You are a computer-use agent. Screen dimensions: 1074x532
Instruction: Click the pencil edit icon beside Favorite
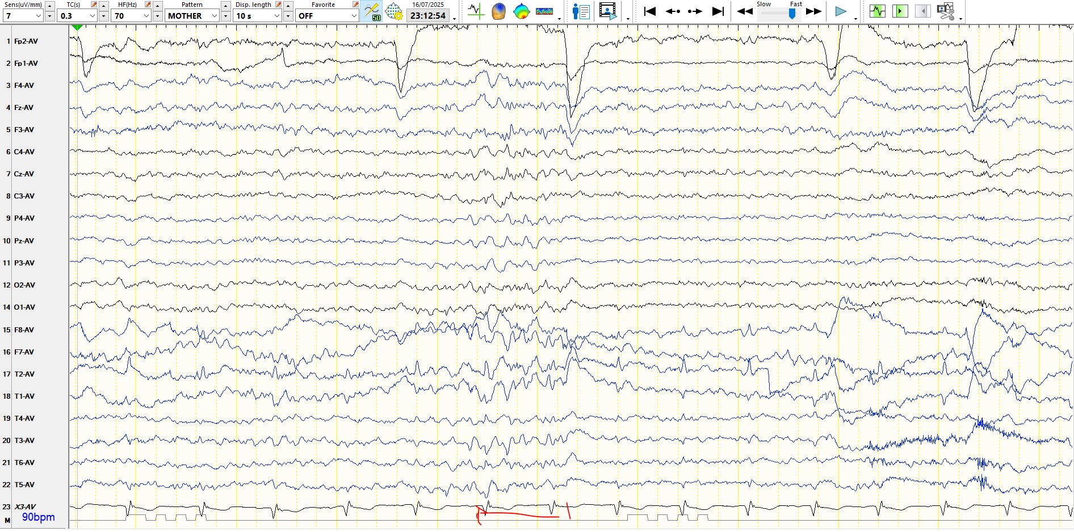pos(355,5)
